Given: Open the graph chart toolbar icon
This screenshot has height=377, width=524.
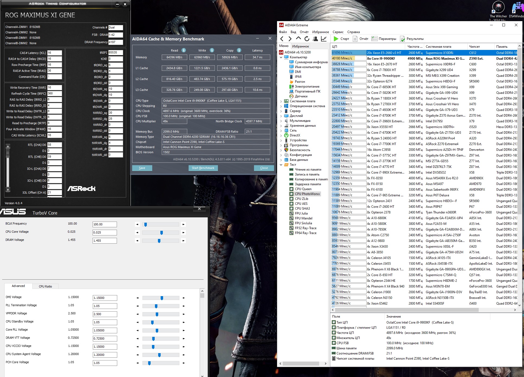Looking at the screenshot, I should coord(324,39).
